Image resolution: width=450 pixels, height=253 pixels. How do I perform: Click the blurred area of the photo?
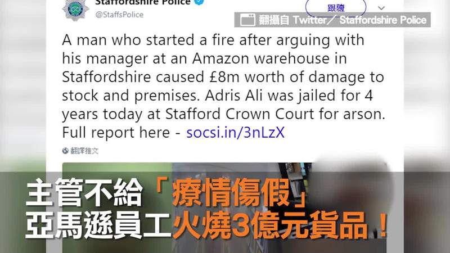[x=350, y=201]
